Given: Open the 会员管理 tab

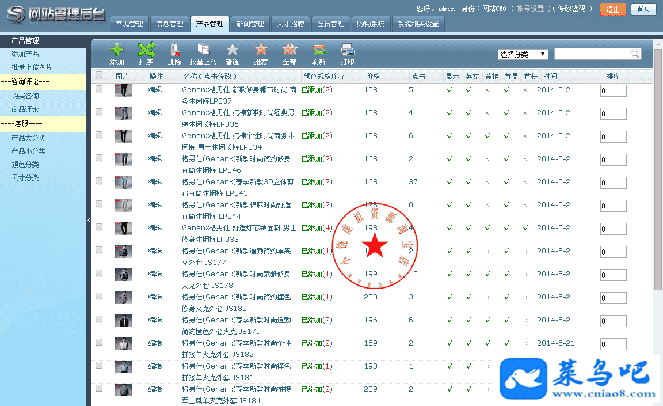Looking at the screenshot, I should coord(330,24).
